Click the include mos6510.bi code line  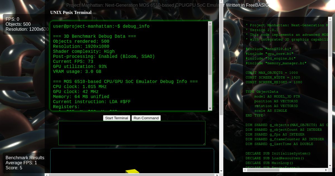point(269,49)
